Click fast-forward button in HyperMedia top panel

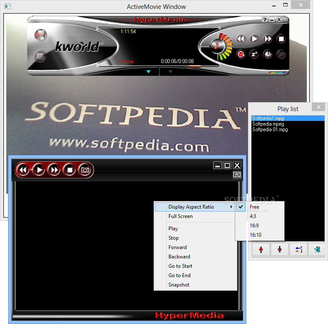tap(268, 39)
